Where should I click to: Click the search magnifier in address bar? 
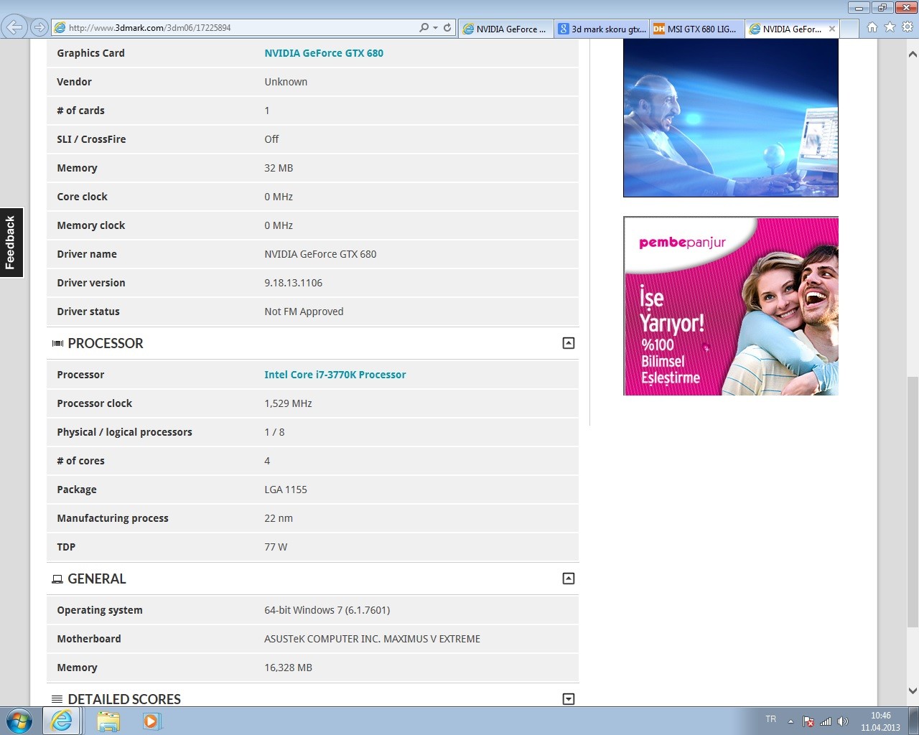click(x=424, y=27)
